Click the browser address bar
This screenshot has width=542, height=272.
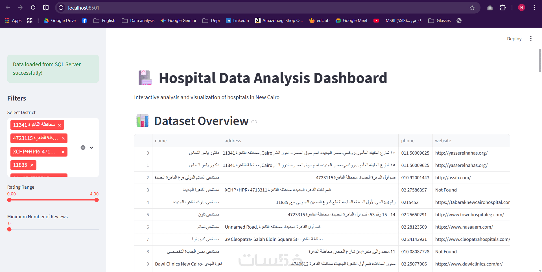click(x=254, y=8)
